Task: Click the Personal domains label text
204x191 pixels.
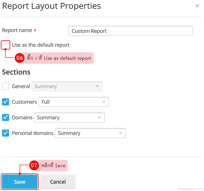Action: pos(33,133)
